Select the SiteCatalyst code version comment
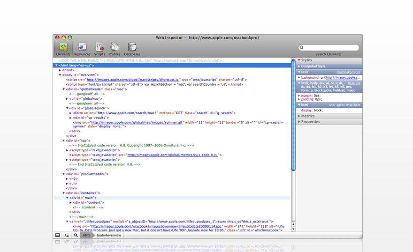The width and height of the screenshot is (413, 252). click(132, 145)
